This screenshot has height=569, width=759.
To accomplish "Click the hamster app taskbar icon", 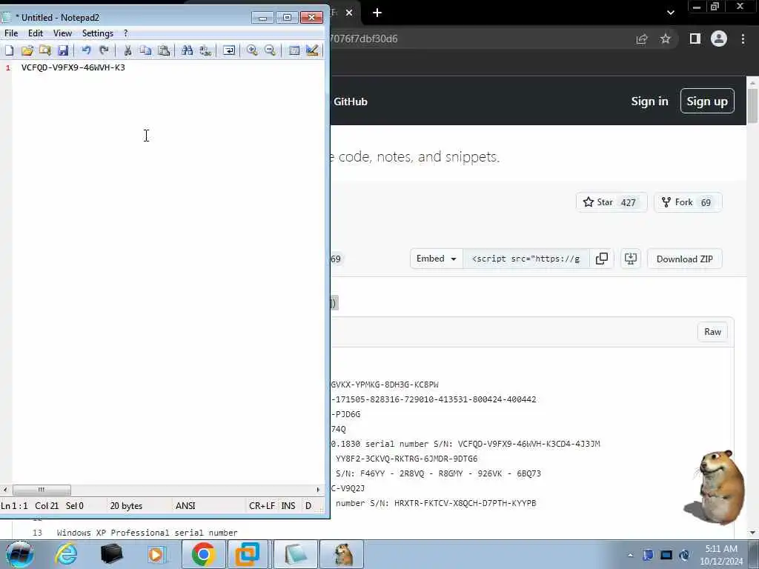I will (342, 554).
